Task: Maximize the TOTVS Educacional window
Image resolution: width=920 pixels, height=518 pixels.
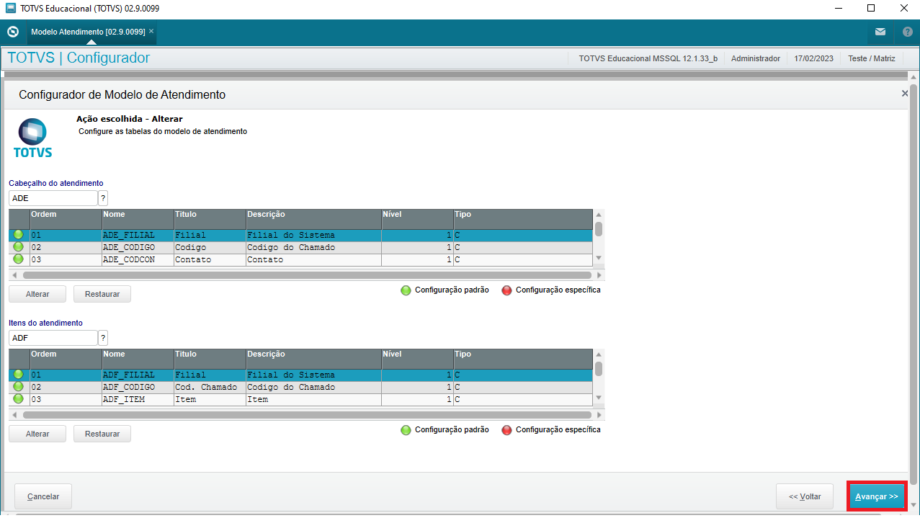Action: [871, 9]
